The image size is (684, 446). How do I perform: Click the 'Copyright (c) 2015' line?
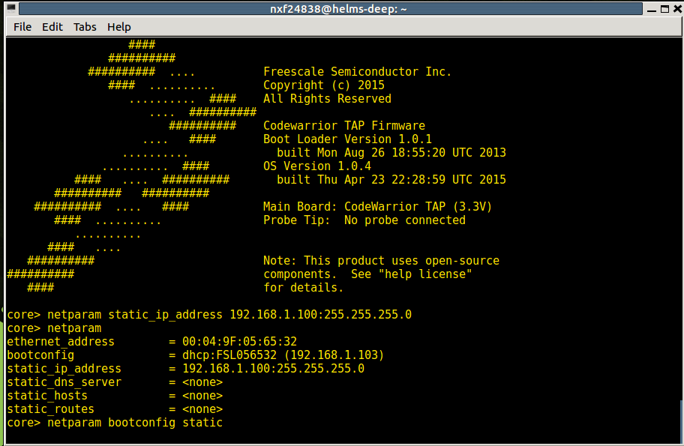tap(324, 85)
